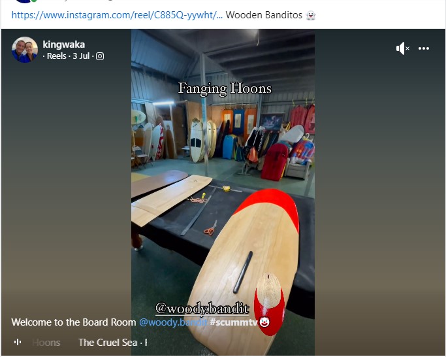Viewport: 446px width, 357px height.
Task: Open the kingwaka username link
Action: click(x=64, y=44)
